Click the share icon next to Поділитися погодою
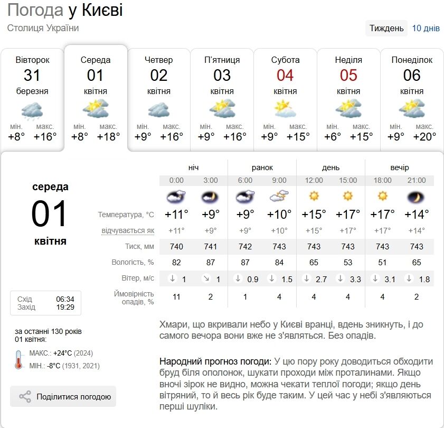 (25, 397)
